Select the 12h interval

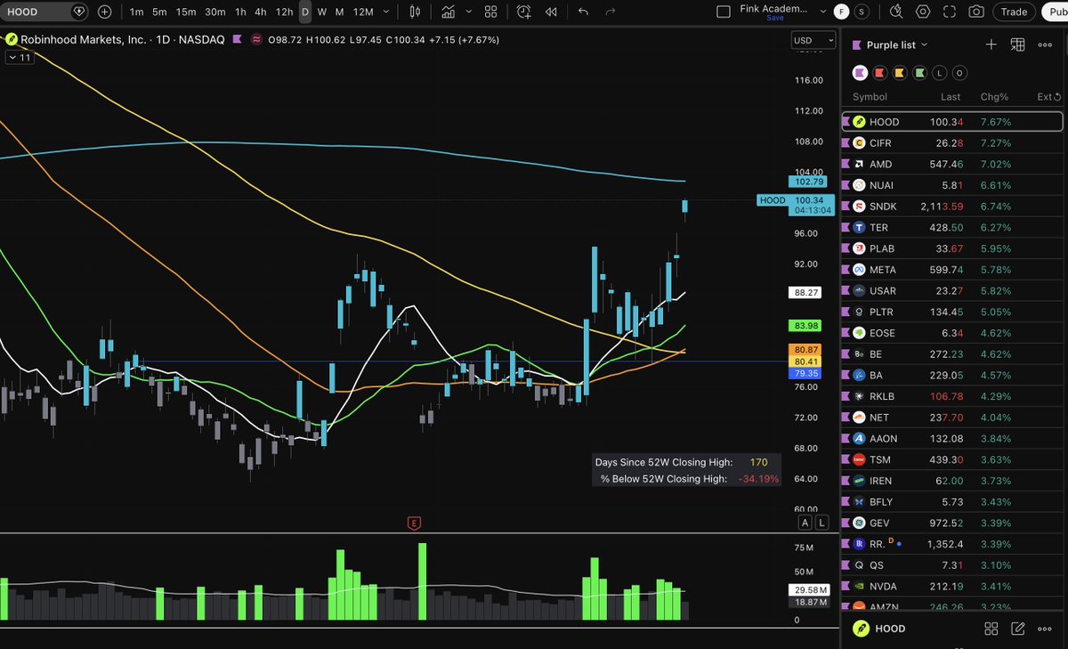284,12
